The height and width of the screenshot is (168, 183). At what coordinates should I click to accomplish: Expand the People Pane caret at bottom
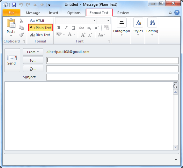point(176,160)
